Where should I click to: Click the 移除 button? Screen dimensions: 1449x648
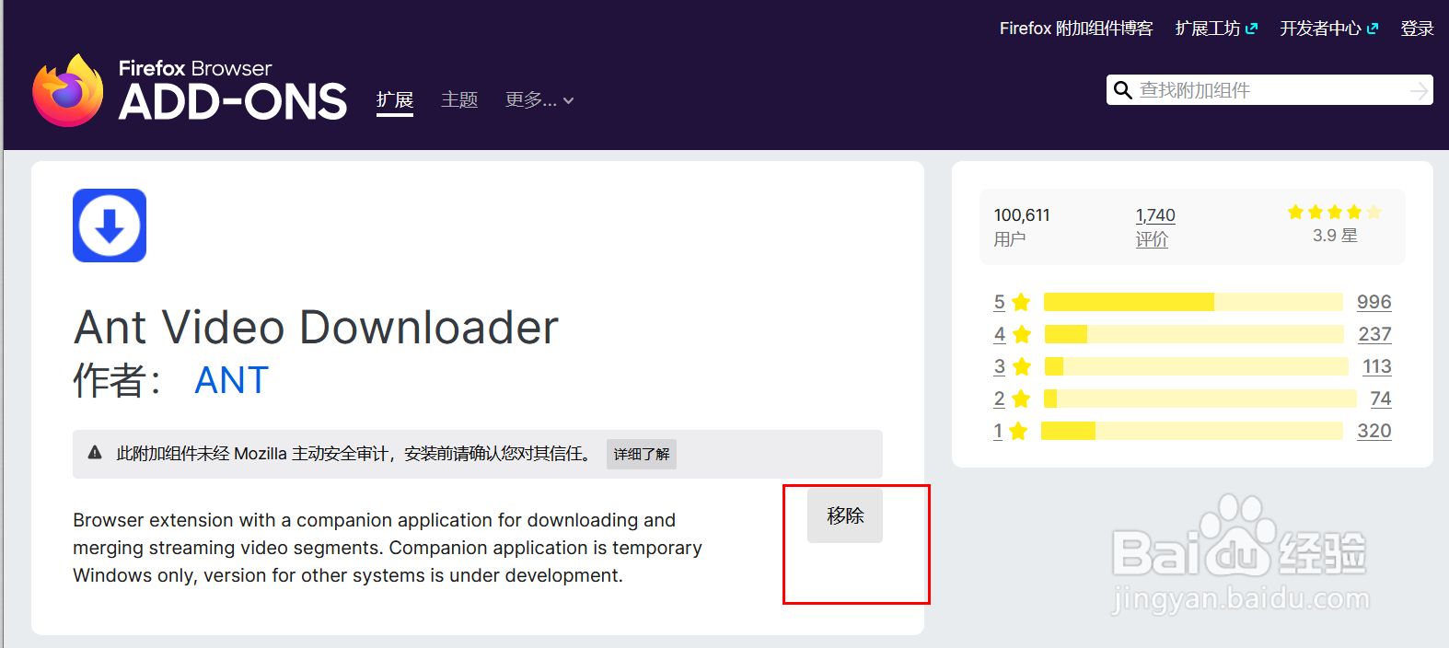845,515
